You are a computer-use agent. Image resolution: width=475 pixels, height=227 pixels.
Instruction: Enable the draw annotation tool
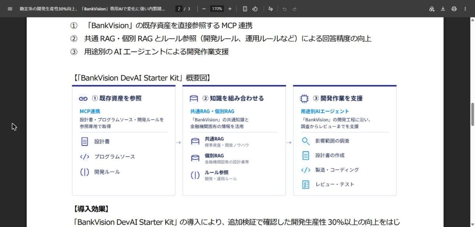click(270, 9)
